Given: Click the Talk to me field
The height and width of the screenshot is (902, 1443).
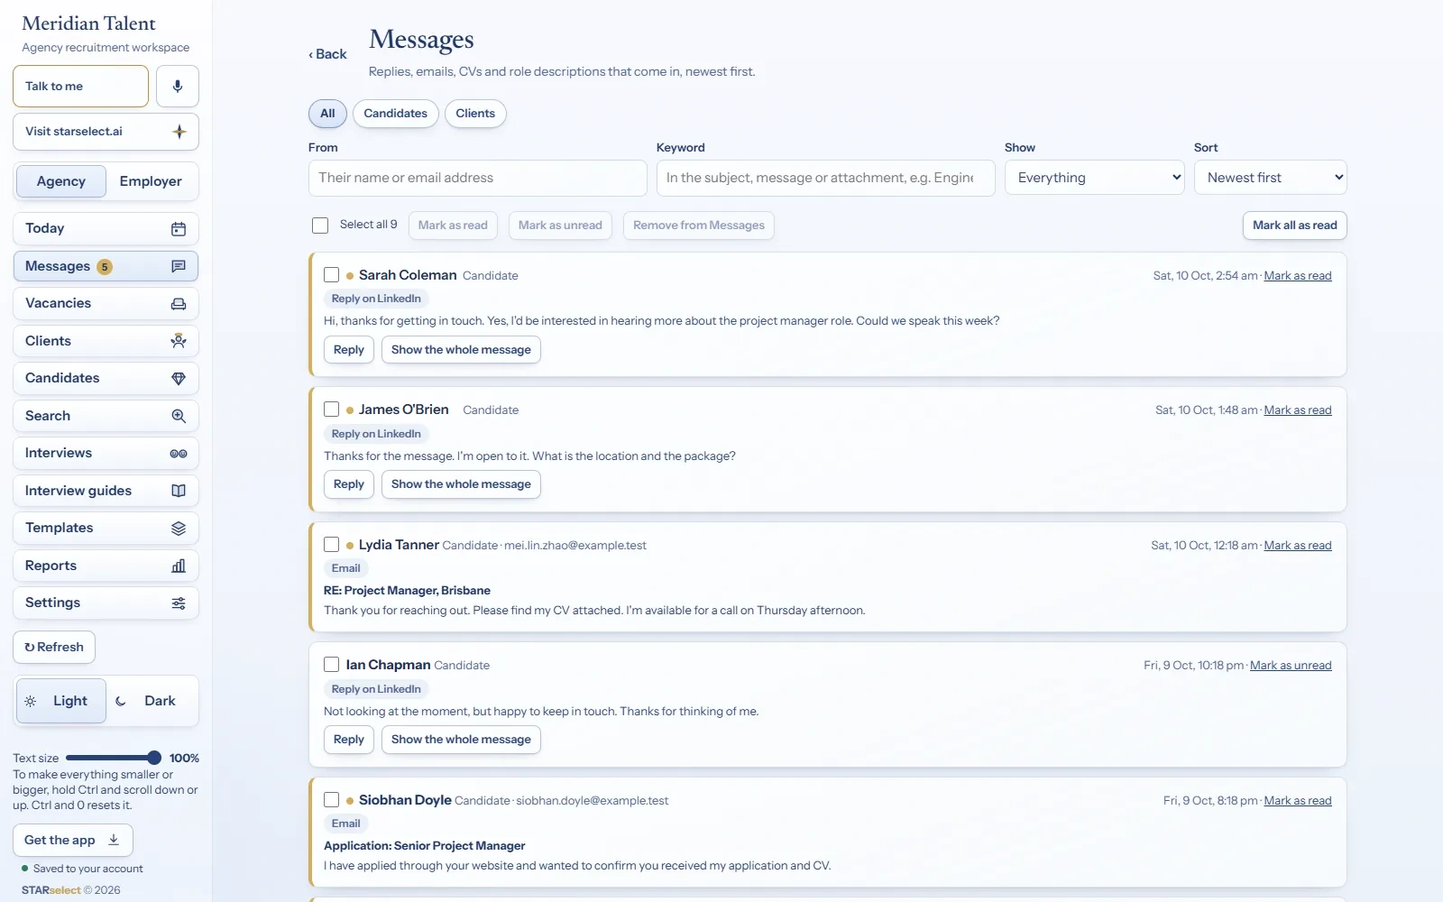Looking at the screenshot, I should coord(81,87).
